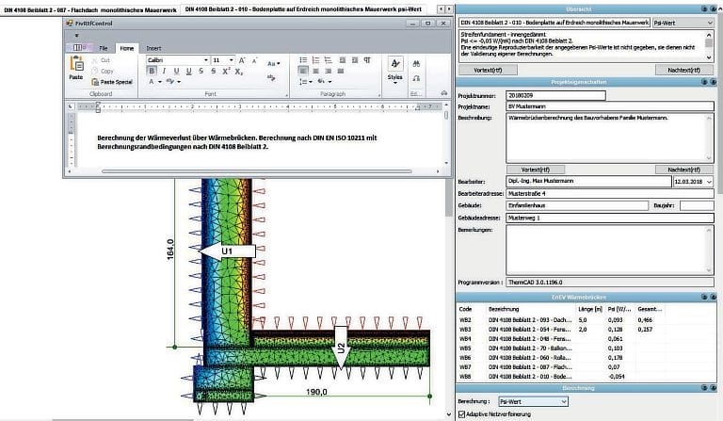Click the Paste icon in Clipboard group

click(x=76, y=67)
